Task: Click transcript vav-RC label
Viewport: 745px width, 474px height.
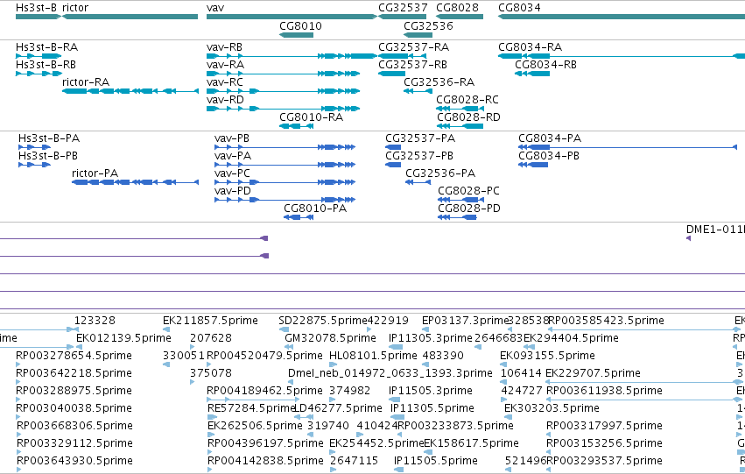Action: pyautogui.click(x=225, y=82)
